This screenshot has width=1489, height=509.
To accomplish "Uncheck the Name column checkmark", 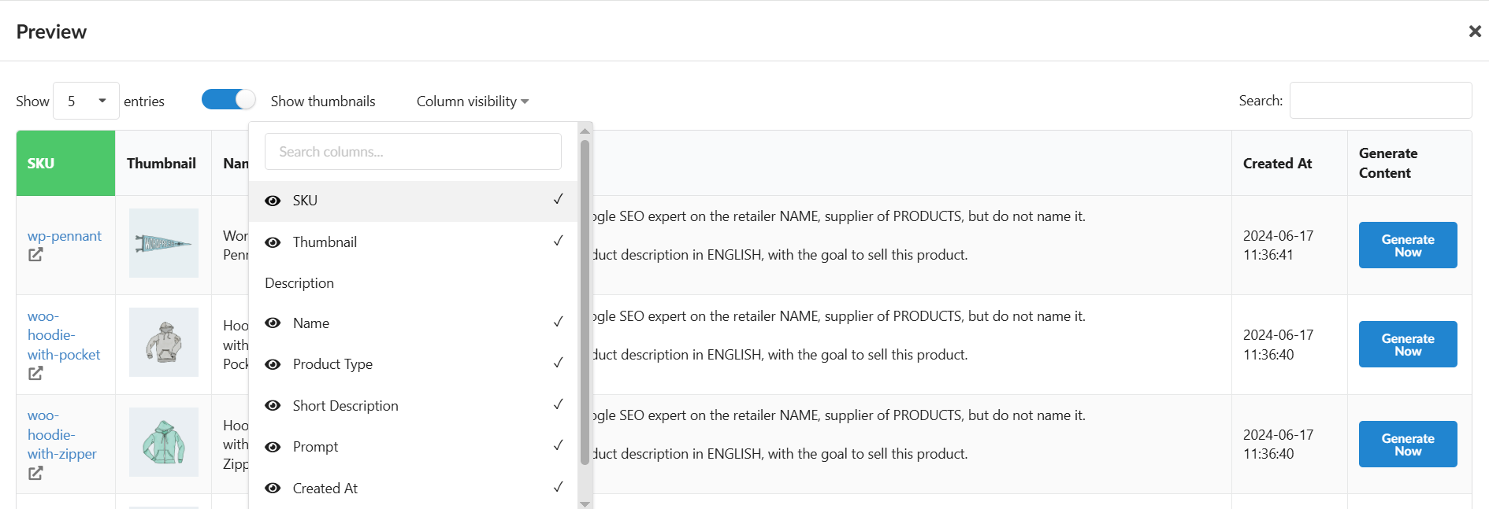I will [x=558, y=322].
